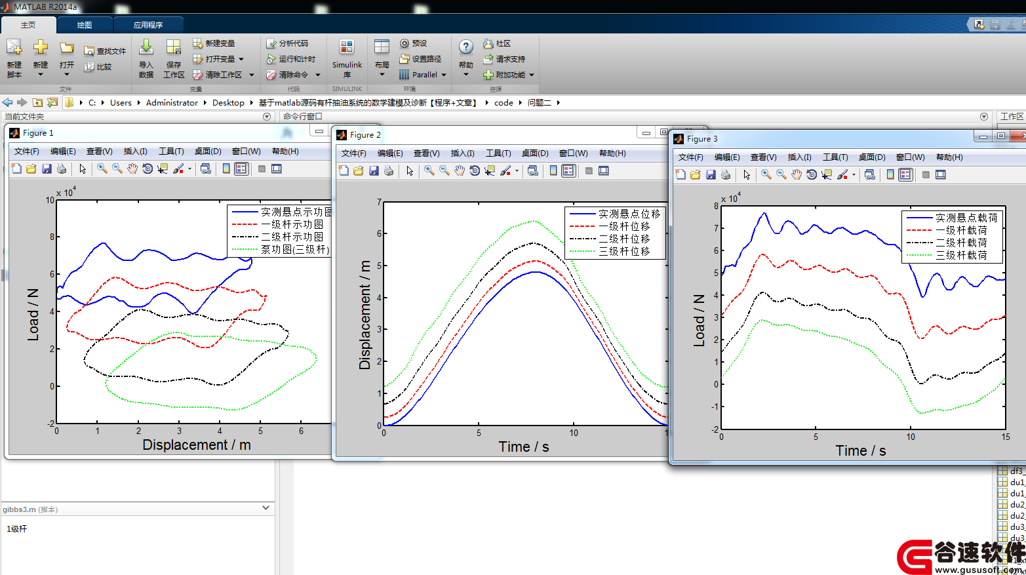
Task: Click the Figure 2 window title bar
Action: click(x=485, y=134)
